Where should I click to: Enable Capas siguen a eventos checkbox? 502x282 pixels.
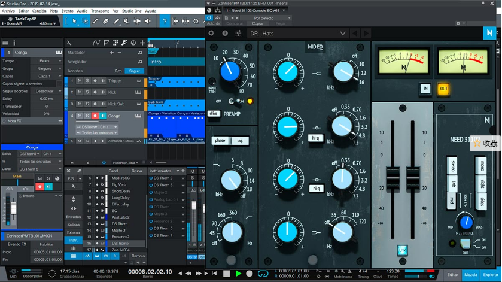point(59,84)
